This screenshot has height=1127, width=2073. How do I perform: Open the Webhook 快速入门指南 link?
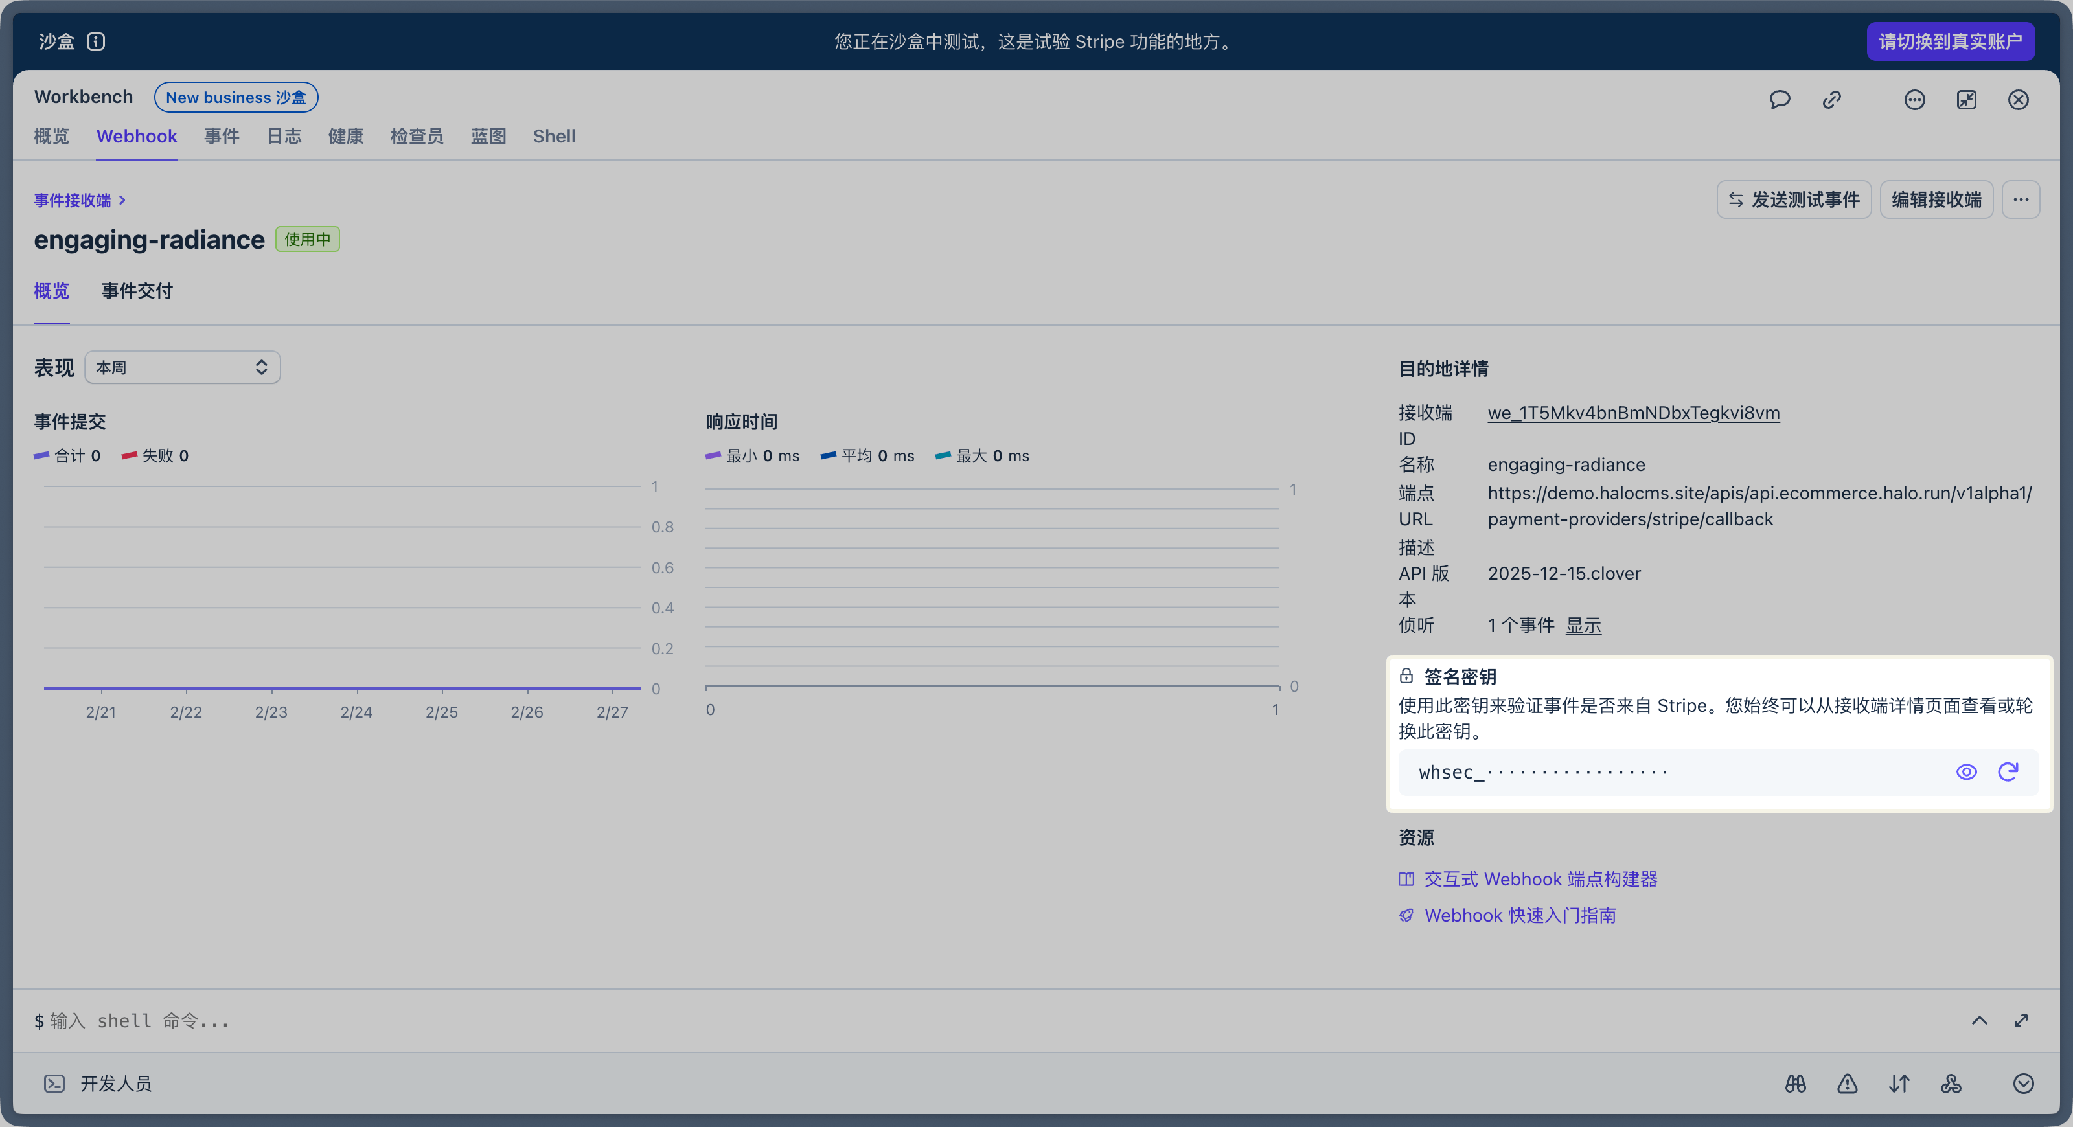tap(1519, 915)
